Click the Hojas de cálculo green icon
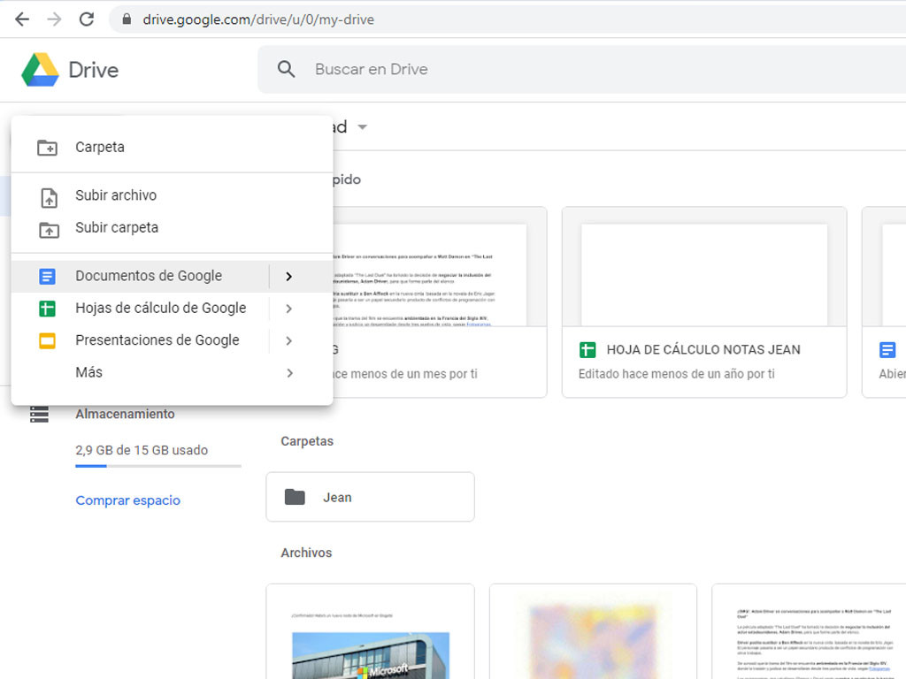Image resolution: width=906 pixels, height=679 pixels. 47,308
